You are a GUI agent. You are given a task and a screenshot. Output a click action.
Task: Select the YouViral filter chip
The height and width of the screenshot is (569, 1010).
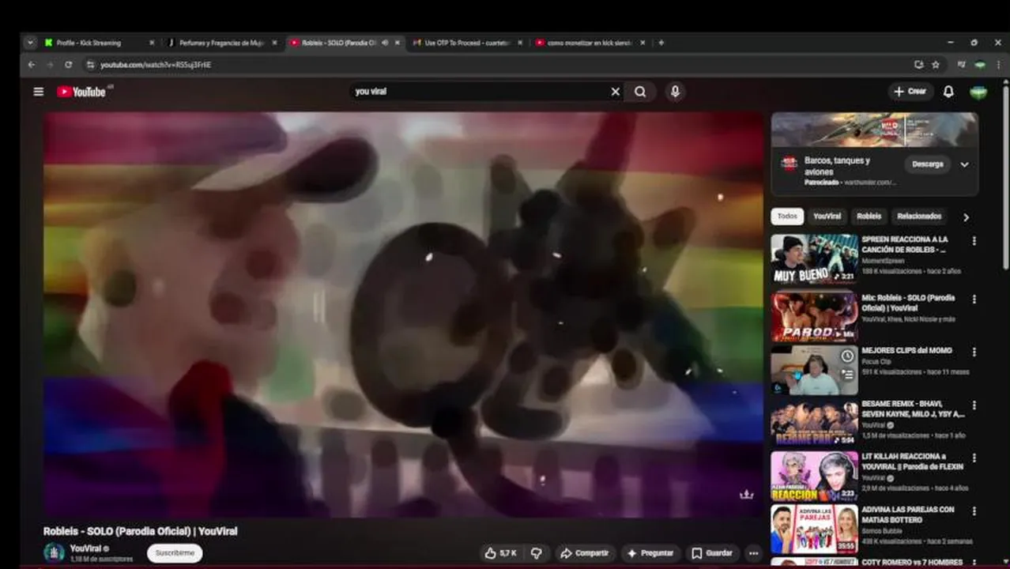[827, 216]
